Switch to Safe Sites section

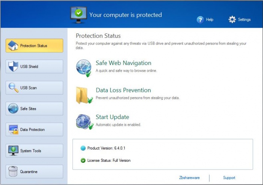pos(35,108)
